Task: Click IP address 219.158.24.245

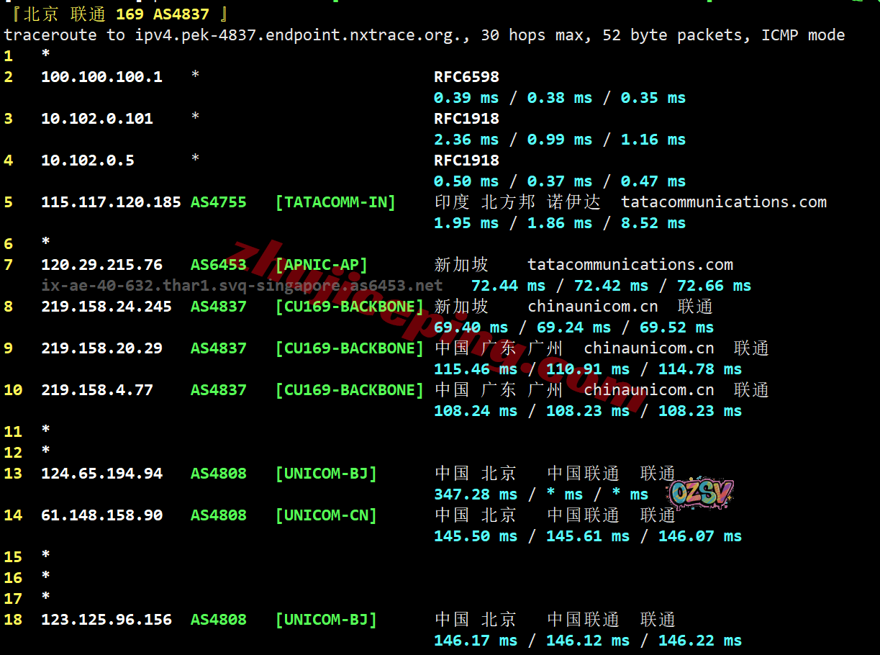Action: point(106,307)
